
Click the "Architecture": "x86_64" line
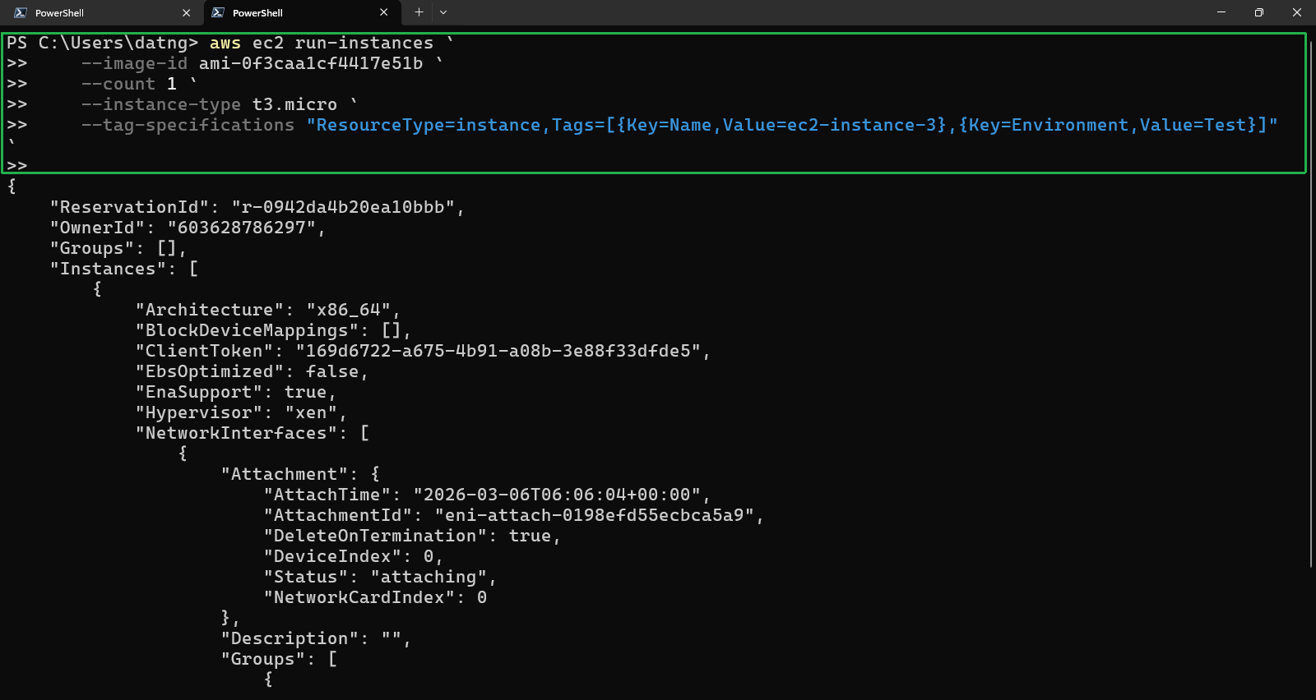[268, 310]
